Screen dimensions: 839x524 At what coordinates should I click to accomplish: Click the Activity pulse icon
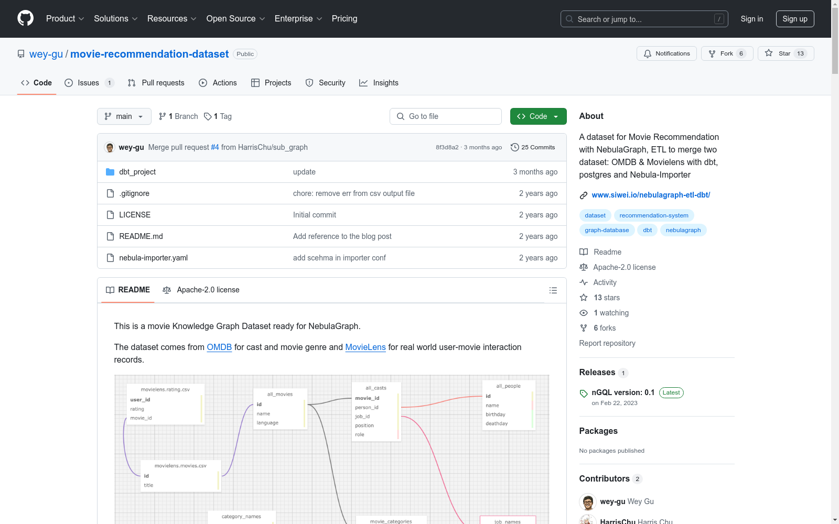point(584,282)
